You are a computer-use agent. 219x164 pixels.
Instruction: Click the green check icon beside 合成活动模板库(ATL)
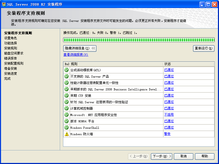66,70
